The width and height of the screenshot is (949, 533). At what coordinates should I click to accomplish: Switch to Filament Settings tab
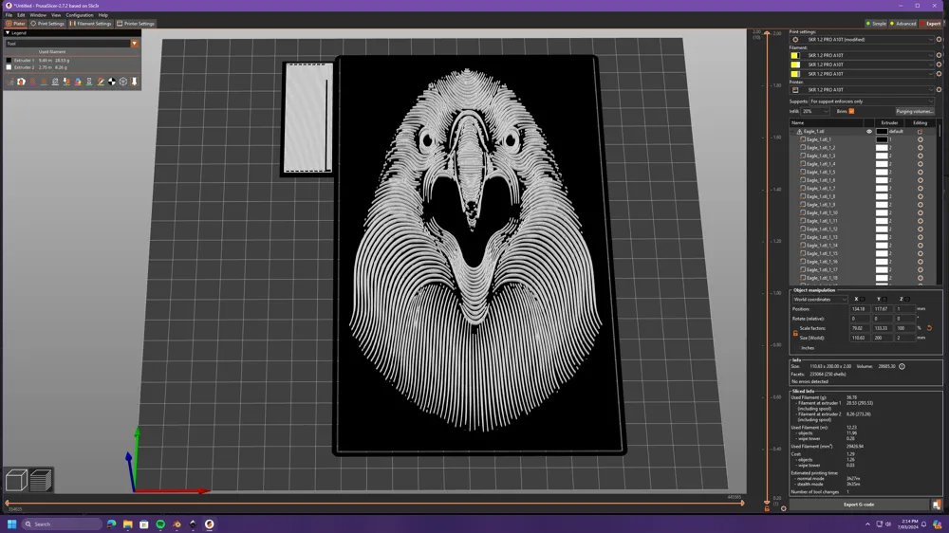[x=90, y=24]
